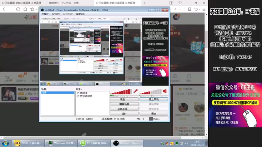Click the browser horizontal scrollbar
Screen dimensions: 262x147
92,138
